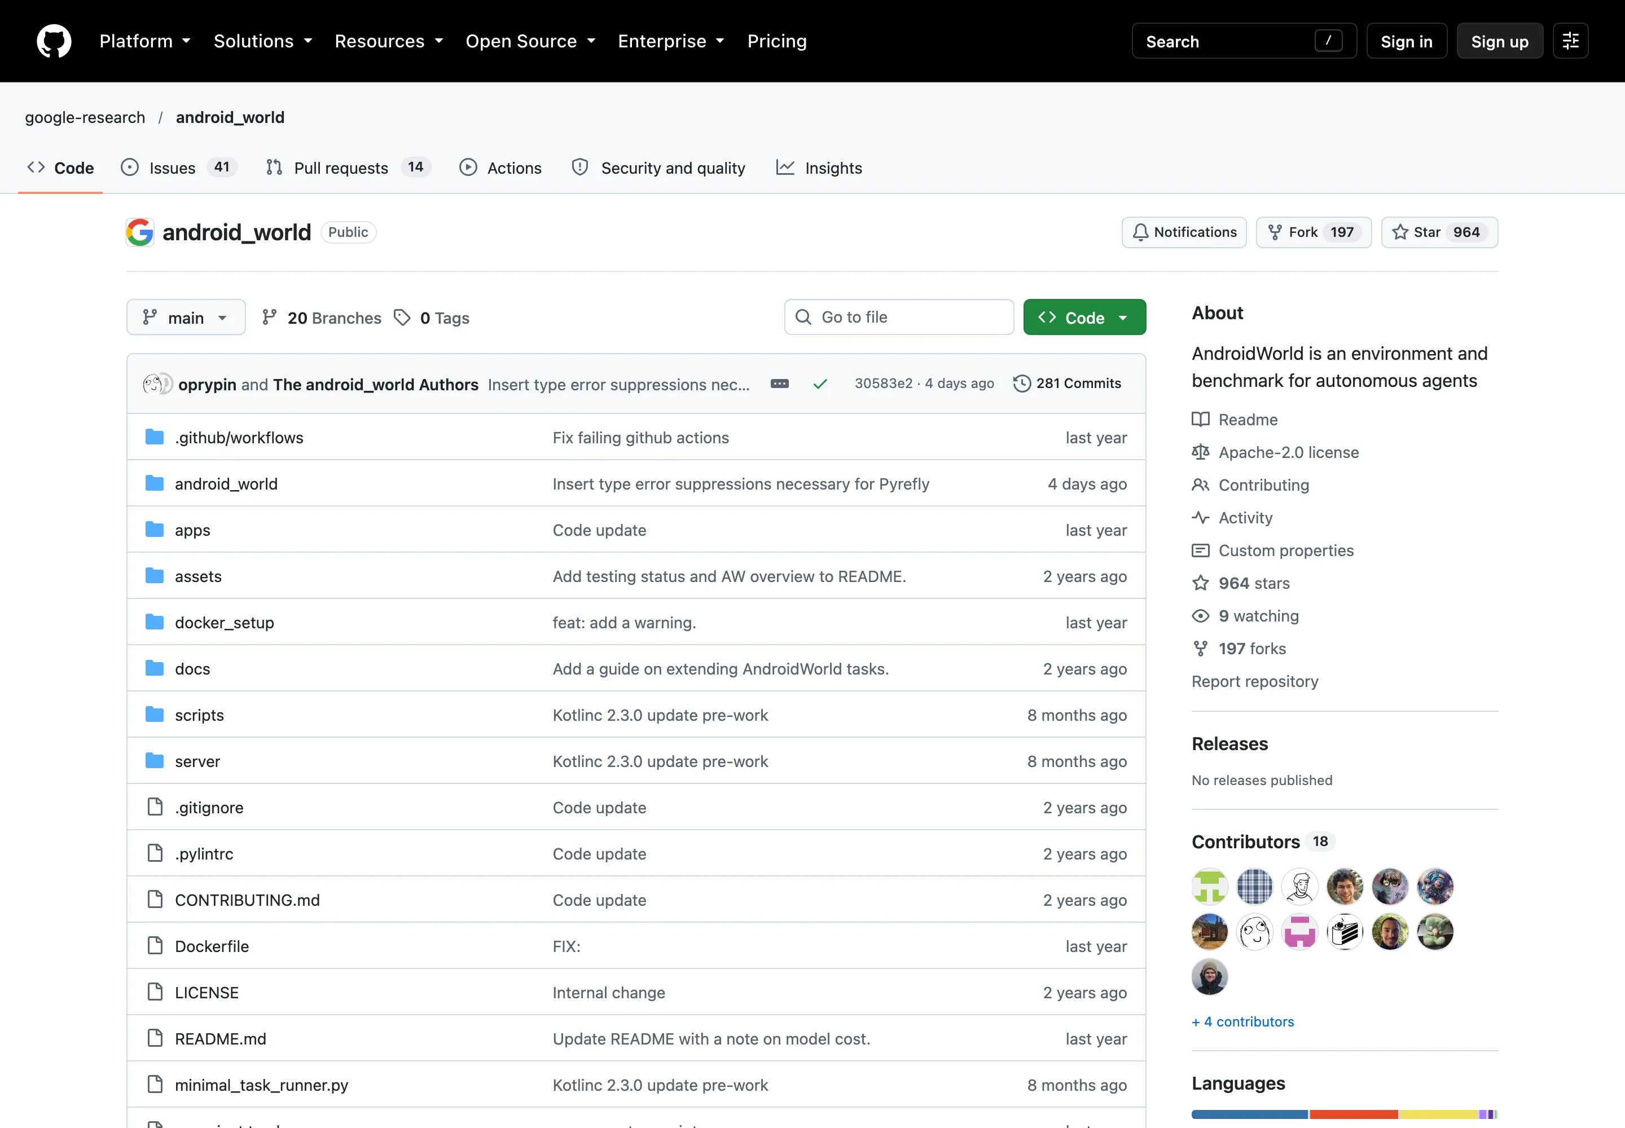Open the README.md file
1625x1128 pixels.
point(221,1039)
